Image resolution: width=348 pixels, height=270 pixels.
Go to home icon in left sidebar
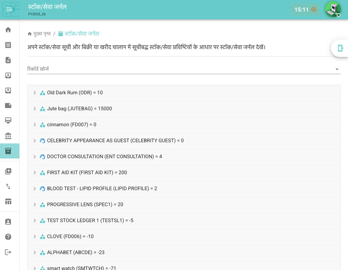[8, 30]
